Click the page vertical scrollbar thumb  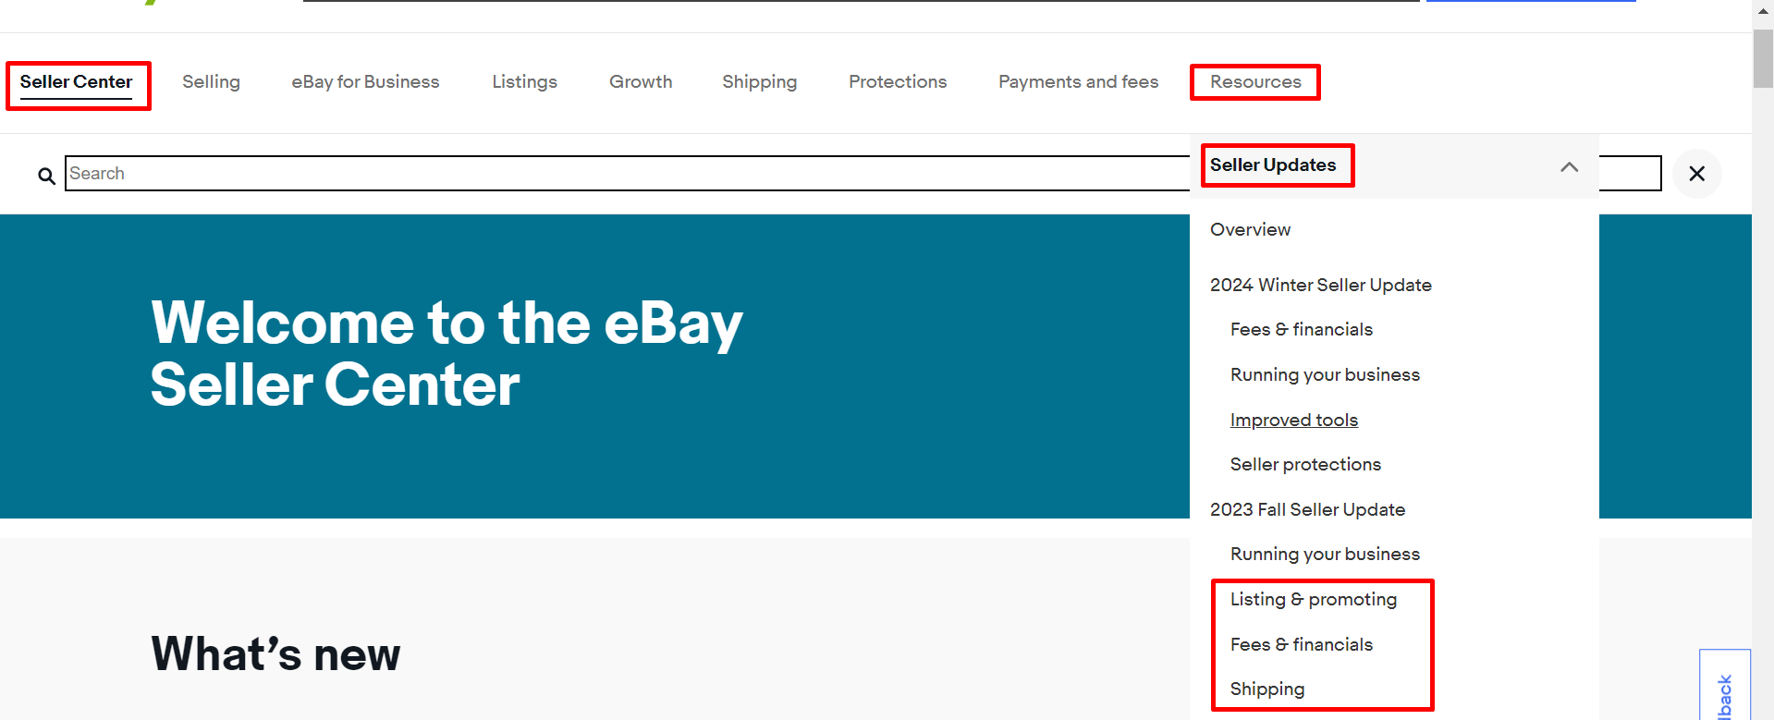(x=1763, y=57)
